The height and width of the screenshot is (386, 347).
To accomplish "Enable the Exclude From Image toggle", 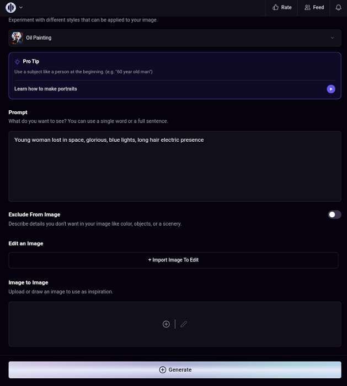I will pos(334,215).
